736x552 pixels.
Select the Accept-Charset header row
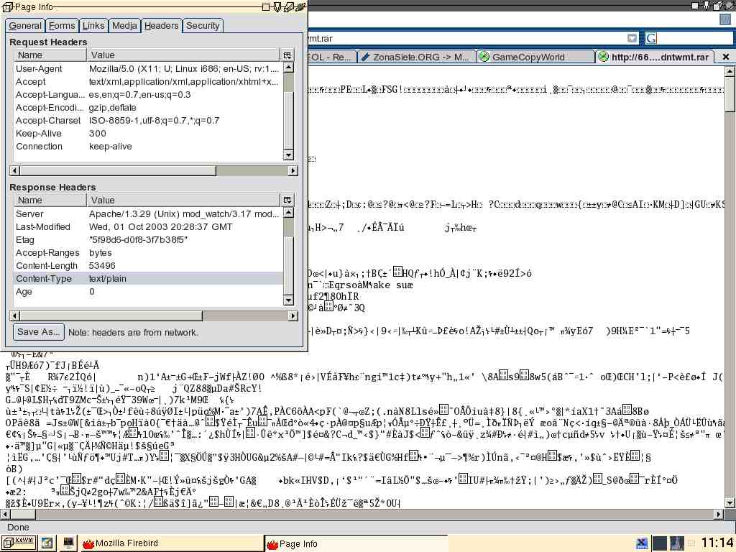click(148, 121)
